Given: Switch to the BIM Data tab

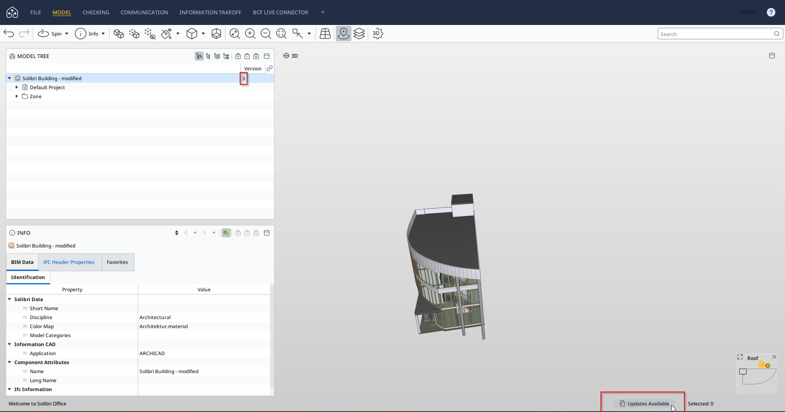Looking at the screenshot, I should (22, 262).
